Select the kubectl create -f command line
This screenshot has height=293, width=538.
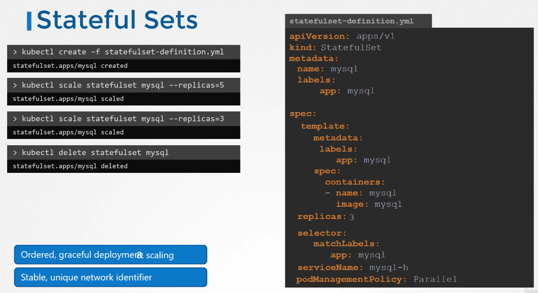pyautogui.click(x=123, y=52)
